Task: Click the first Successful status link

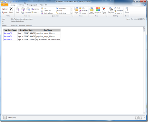Action: [x=8, y=33]
